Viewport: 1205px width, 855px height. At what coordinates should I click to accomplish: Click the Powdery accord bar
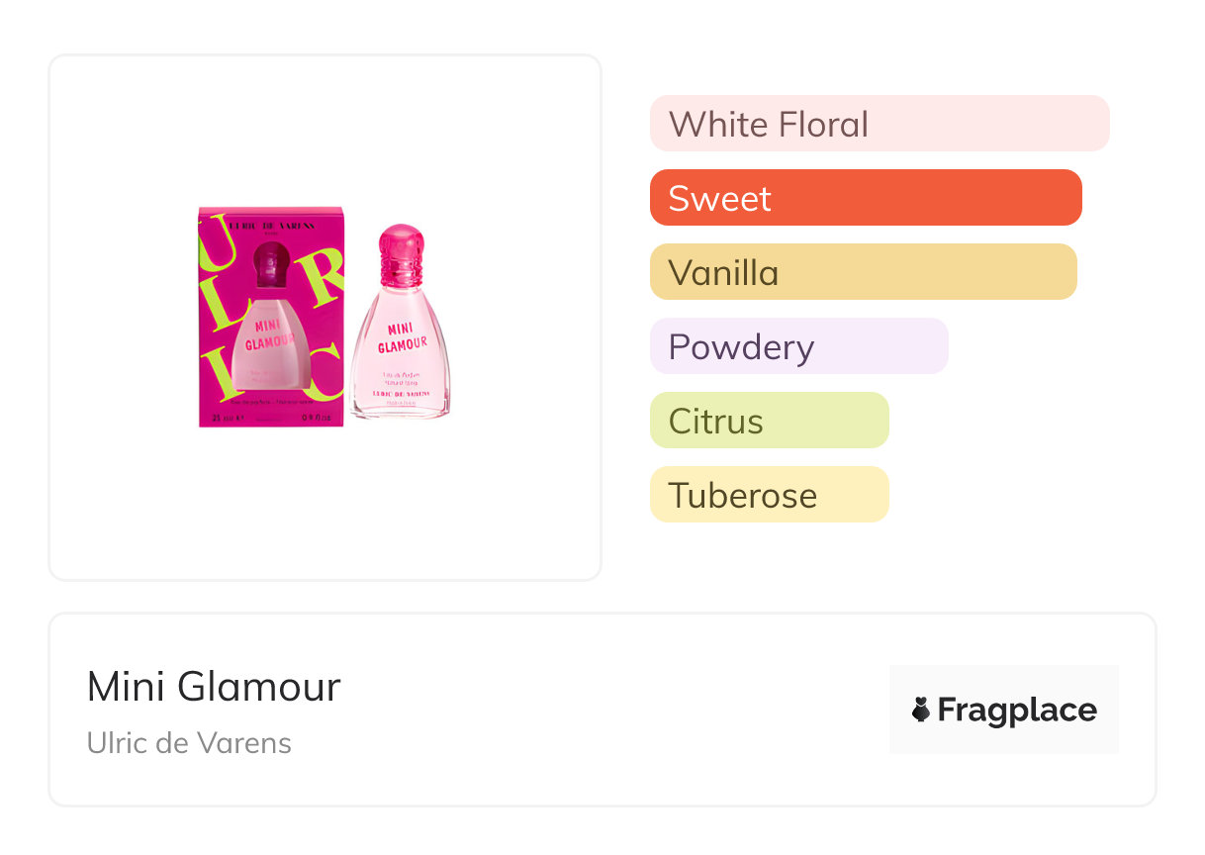coord(798,346)
